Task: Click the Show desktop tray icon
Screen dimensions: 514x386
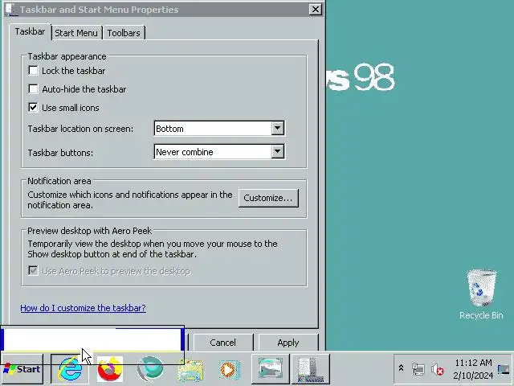Action: point(504,369)
